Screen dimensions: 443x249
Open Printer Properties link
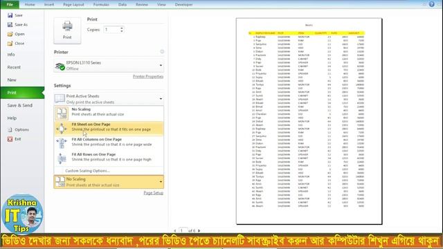[x=148, y=77]
